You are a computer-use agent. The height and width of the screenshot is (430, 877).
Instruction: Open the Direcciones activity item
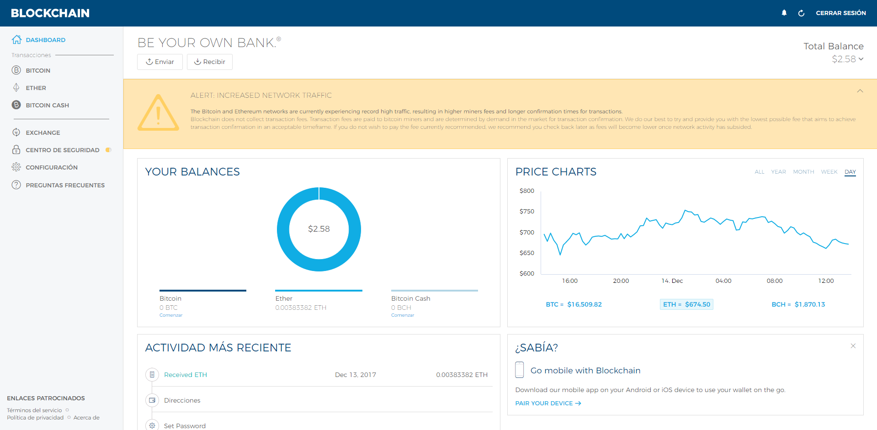(182, 400)
